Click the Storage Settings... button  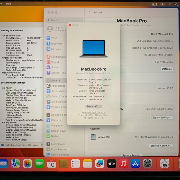[161, 146]
